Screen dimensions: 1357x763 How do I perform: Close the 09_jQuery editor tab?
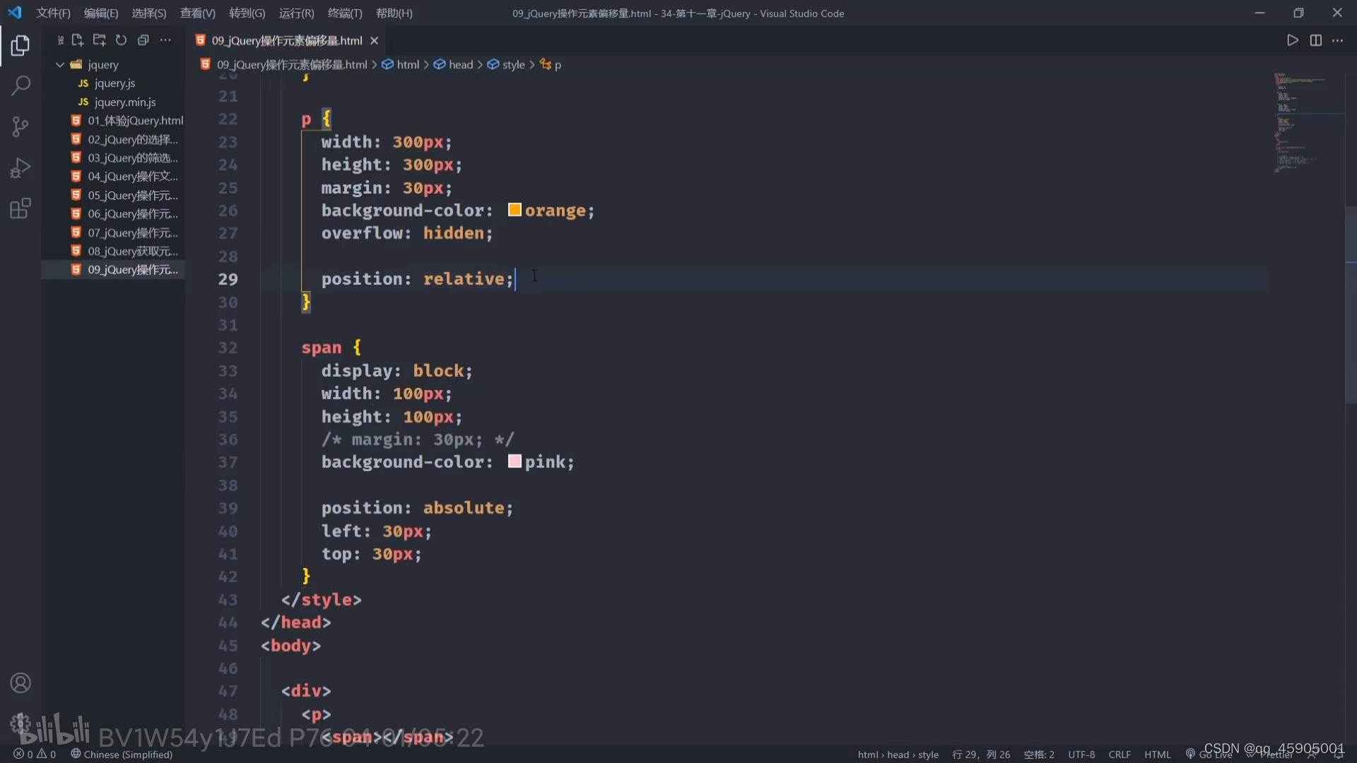click(x=375, y=40)
